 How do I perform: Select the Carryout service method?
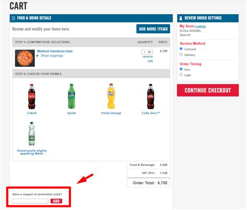click(x=181, y=49)
